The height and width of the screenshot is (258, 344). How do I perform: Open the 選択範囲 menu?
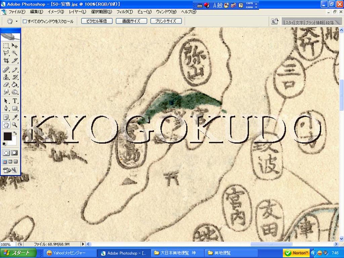click(101, 12)
